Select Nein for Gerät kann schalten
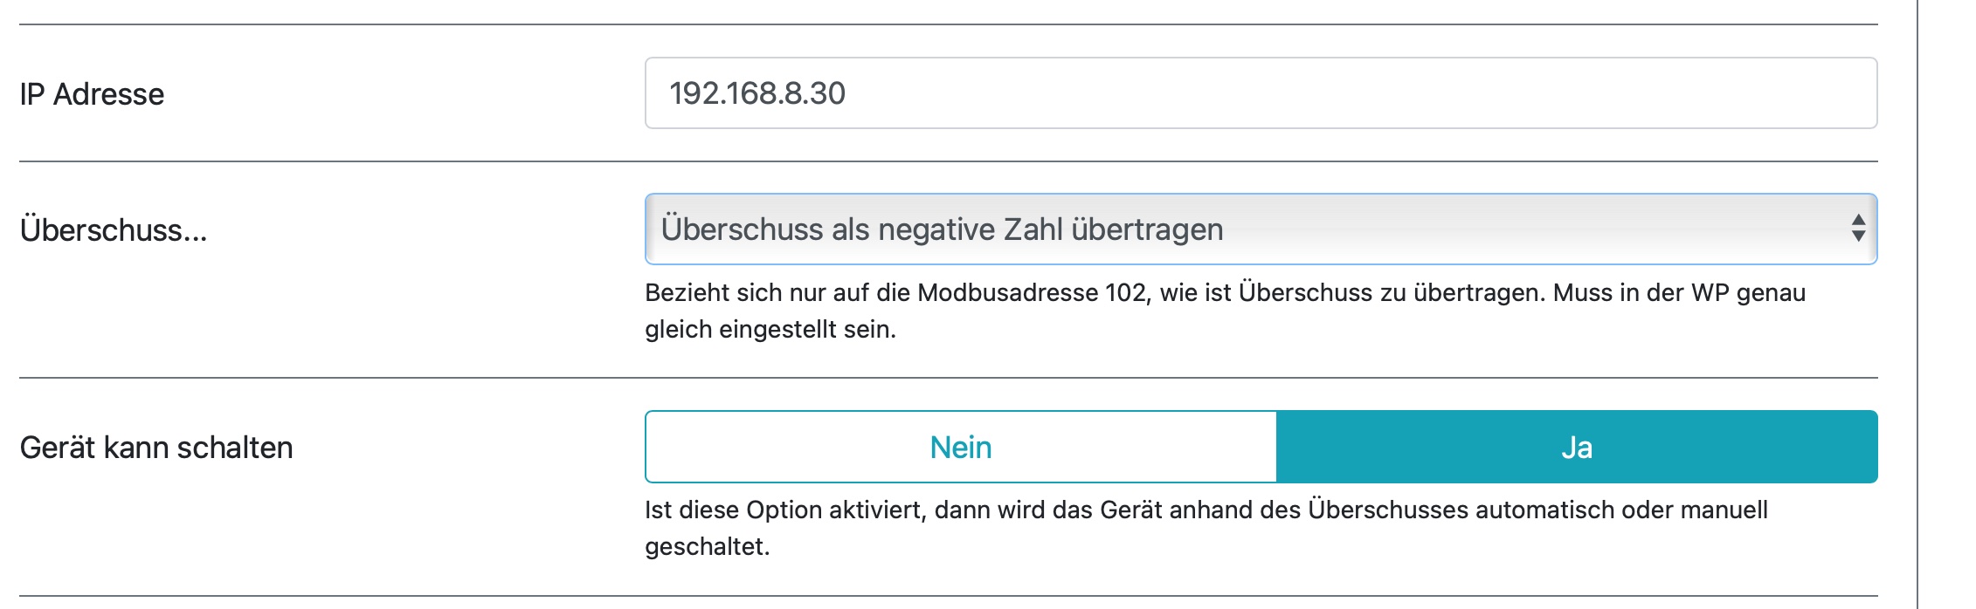Image resolution: width=1976 pixels, height=609 pixels. 961,447
